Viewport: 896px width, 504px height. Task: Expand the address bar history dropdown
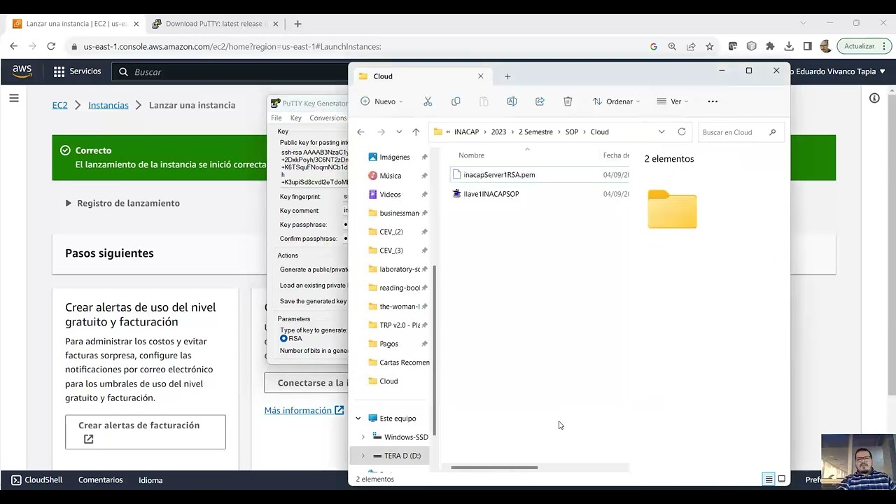point(661,132)
